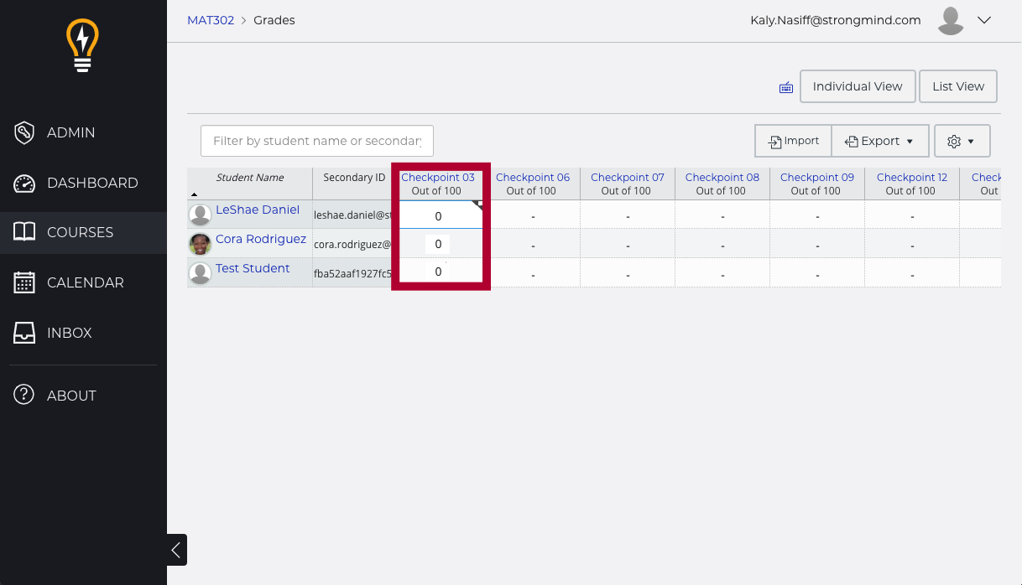Expand the user account menu chevron
This screenshot has width=1022, height=585.
coord(984,20)
